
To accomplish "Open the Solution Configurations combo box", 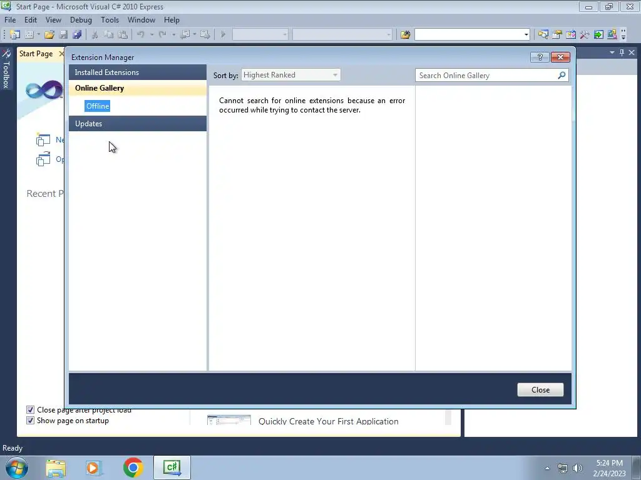I will point(260,35).
